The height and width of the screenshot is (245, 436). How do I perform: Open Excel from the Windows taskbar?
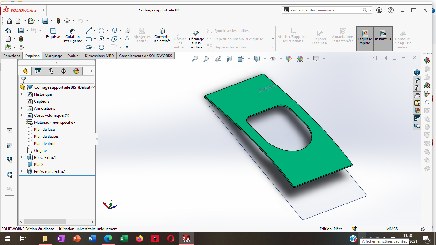(124, 239)
